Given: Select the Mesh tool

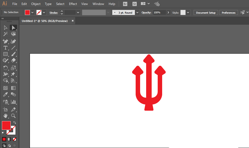Looking at the screenshot, I should pyautogui.click(x=6, y=88).
